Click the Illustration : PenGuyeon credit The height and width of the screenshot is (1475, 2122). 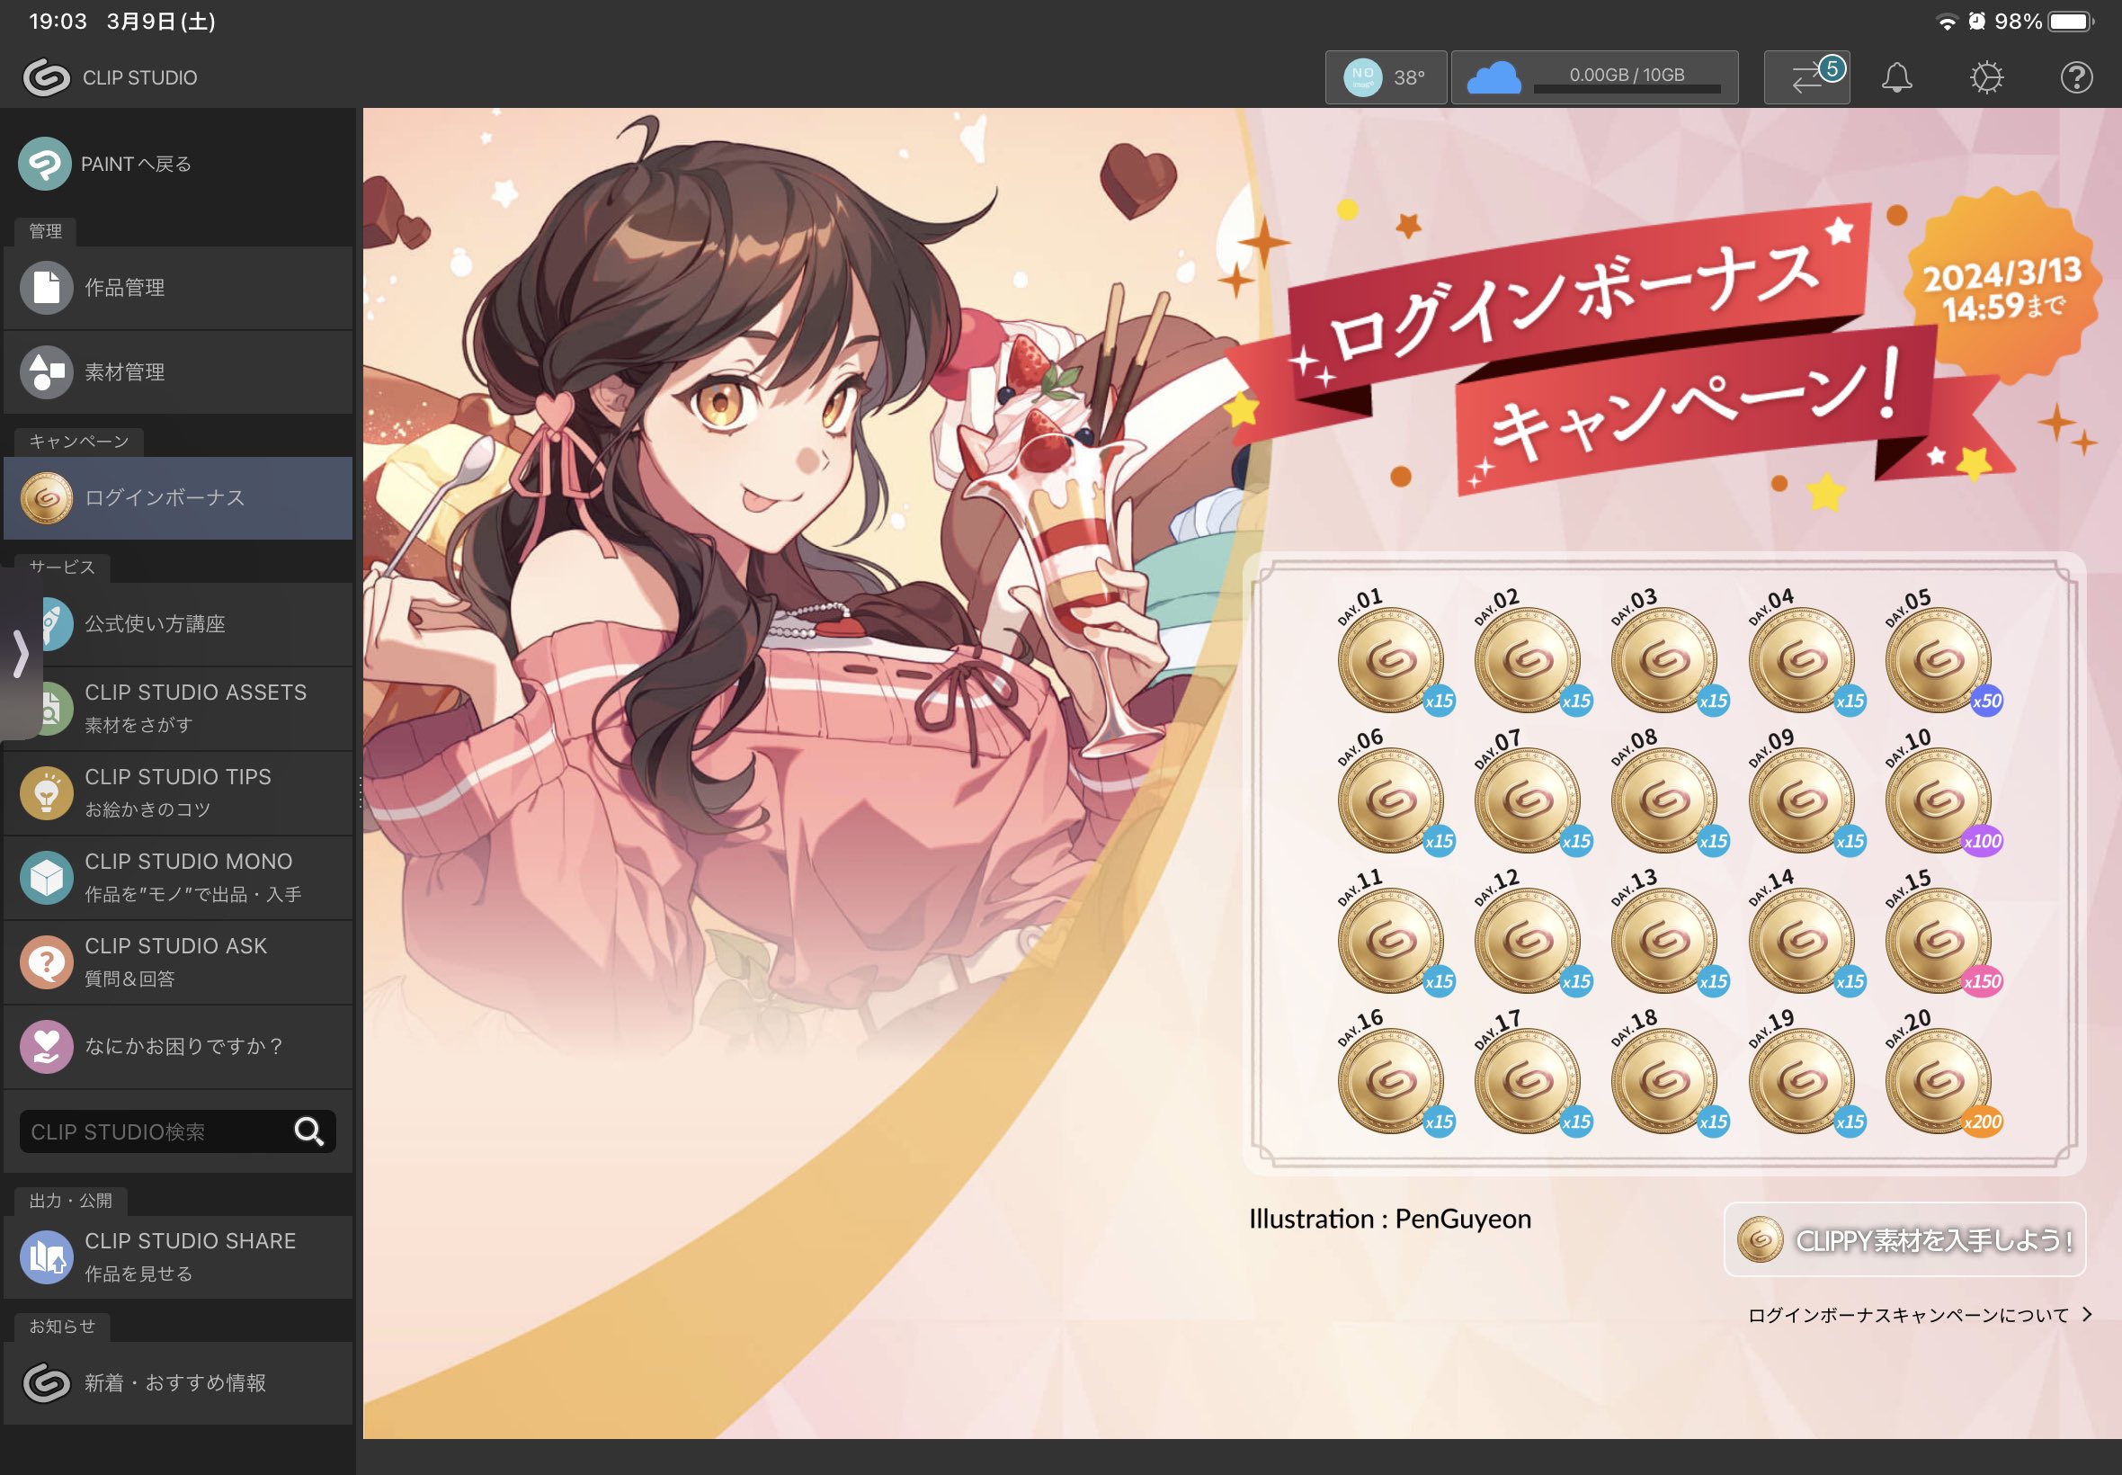coord(1389,1219)
